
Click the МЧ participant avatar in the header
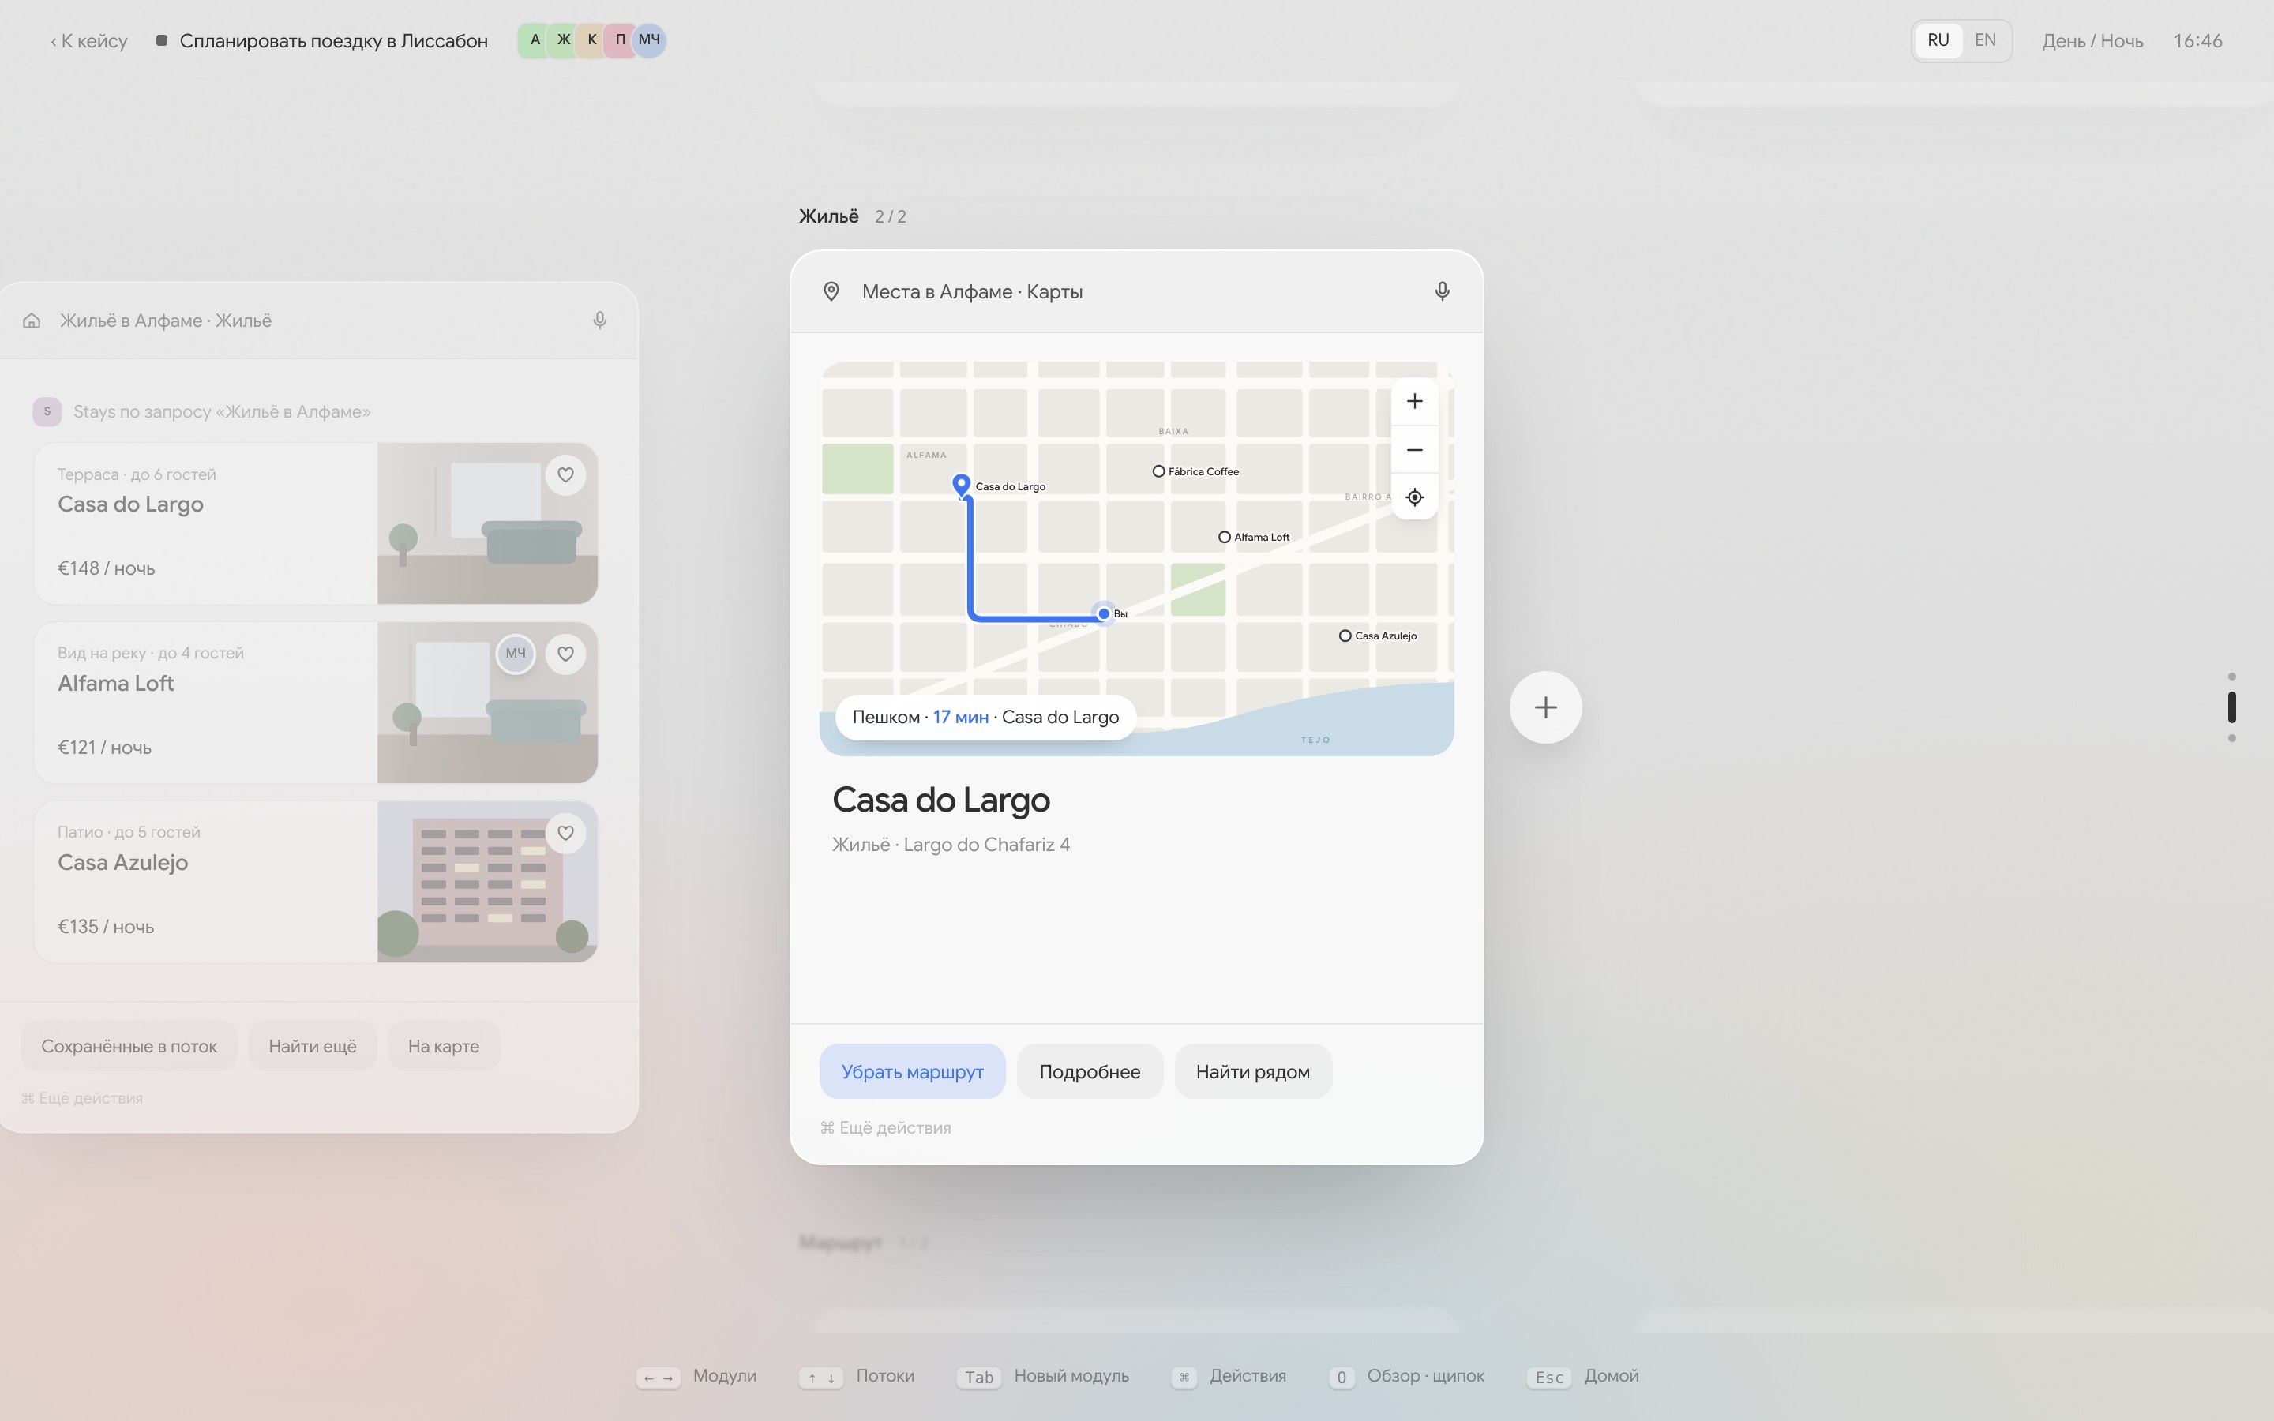pos(649,40)
